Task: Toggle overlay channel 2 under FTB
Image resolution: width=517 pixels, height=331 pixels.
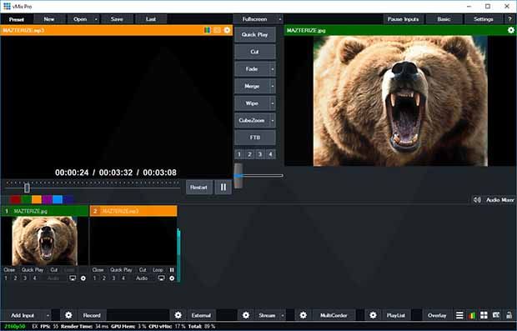Action: [250, 154]
